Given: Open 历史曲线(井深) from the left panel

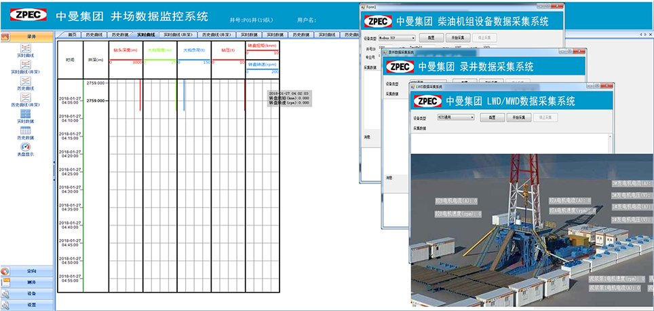Looking at the screenshot, I should pos(26,99).
